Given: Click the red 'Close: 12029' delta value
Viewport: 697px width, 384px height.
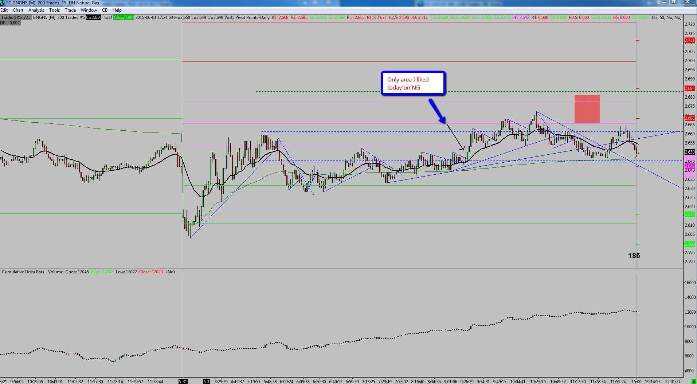Looking at the screenshot, I should tap(151, 272).
